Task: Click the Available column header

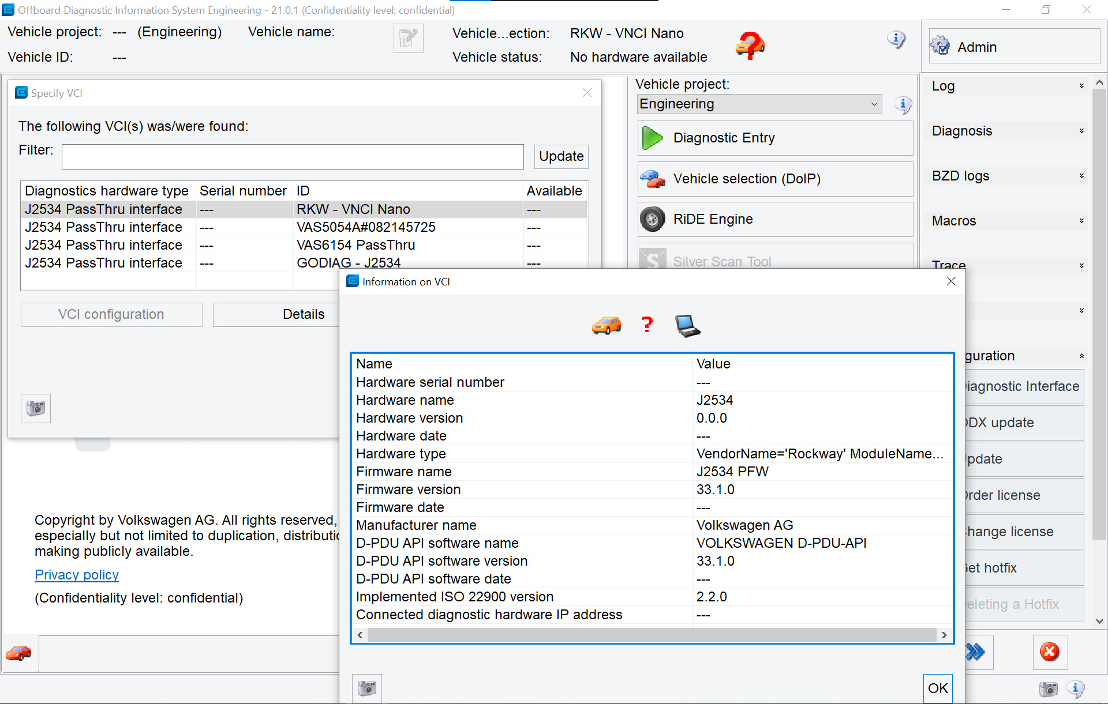Action: (x=554, y=191)
